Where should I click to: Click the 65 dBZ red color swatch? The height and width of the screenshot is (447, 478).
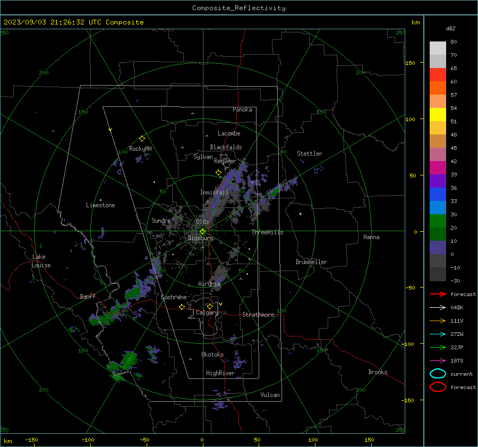coord(438,74)
